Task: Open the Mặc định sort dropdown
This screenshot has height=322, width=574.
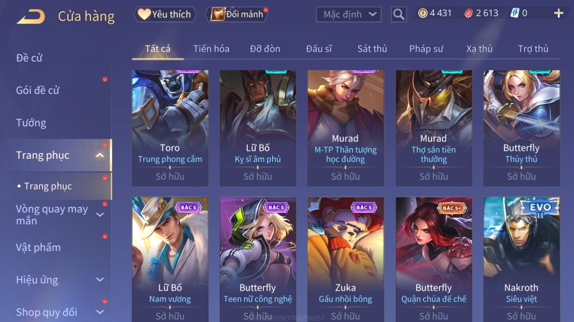Action: coord(349,14)
